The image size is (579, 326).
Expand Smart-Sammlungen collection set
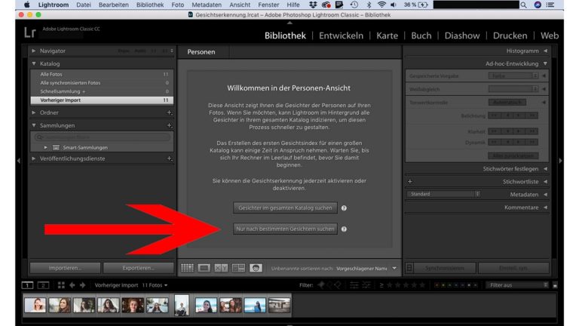tap(46, 147)
